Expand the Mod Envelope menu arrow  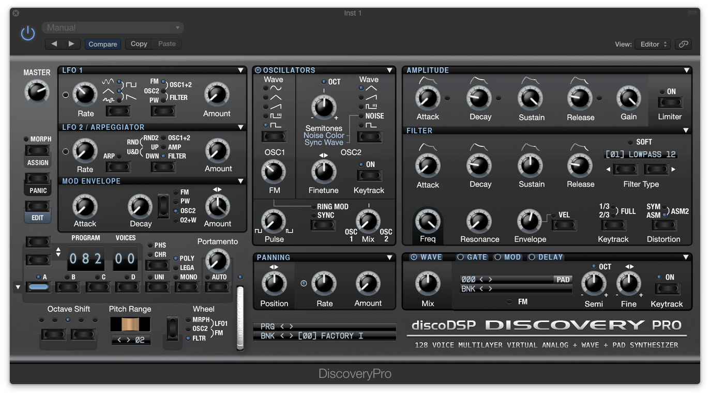[240, 181]
